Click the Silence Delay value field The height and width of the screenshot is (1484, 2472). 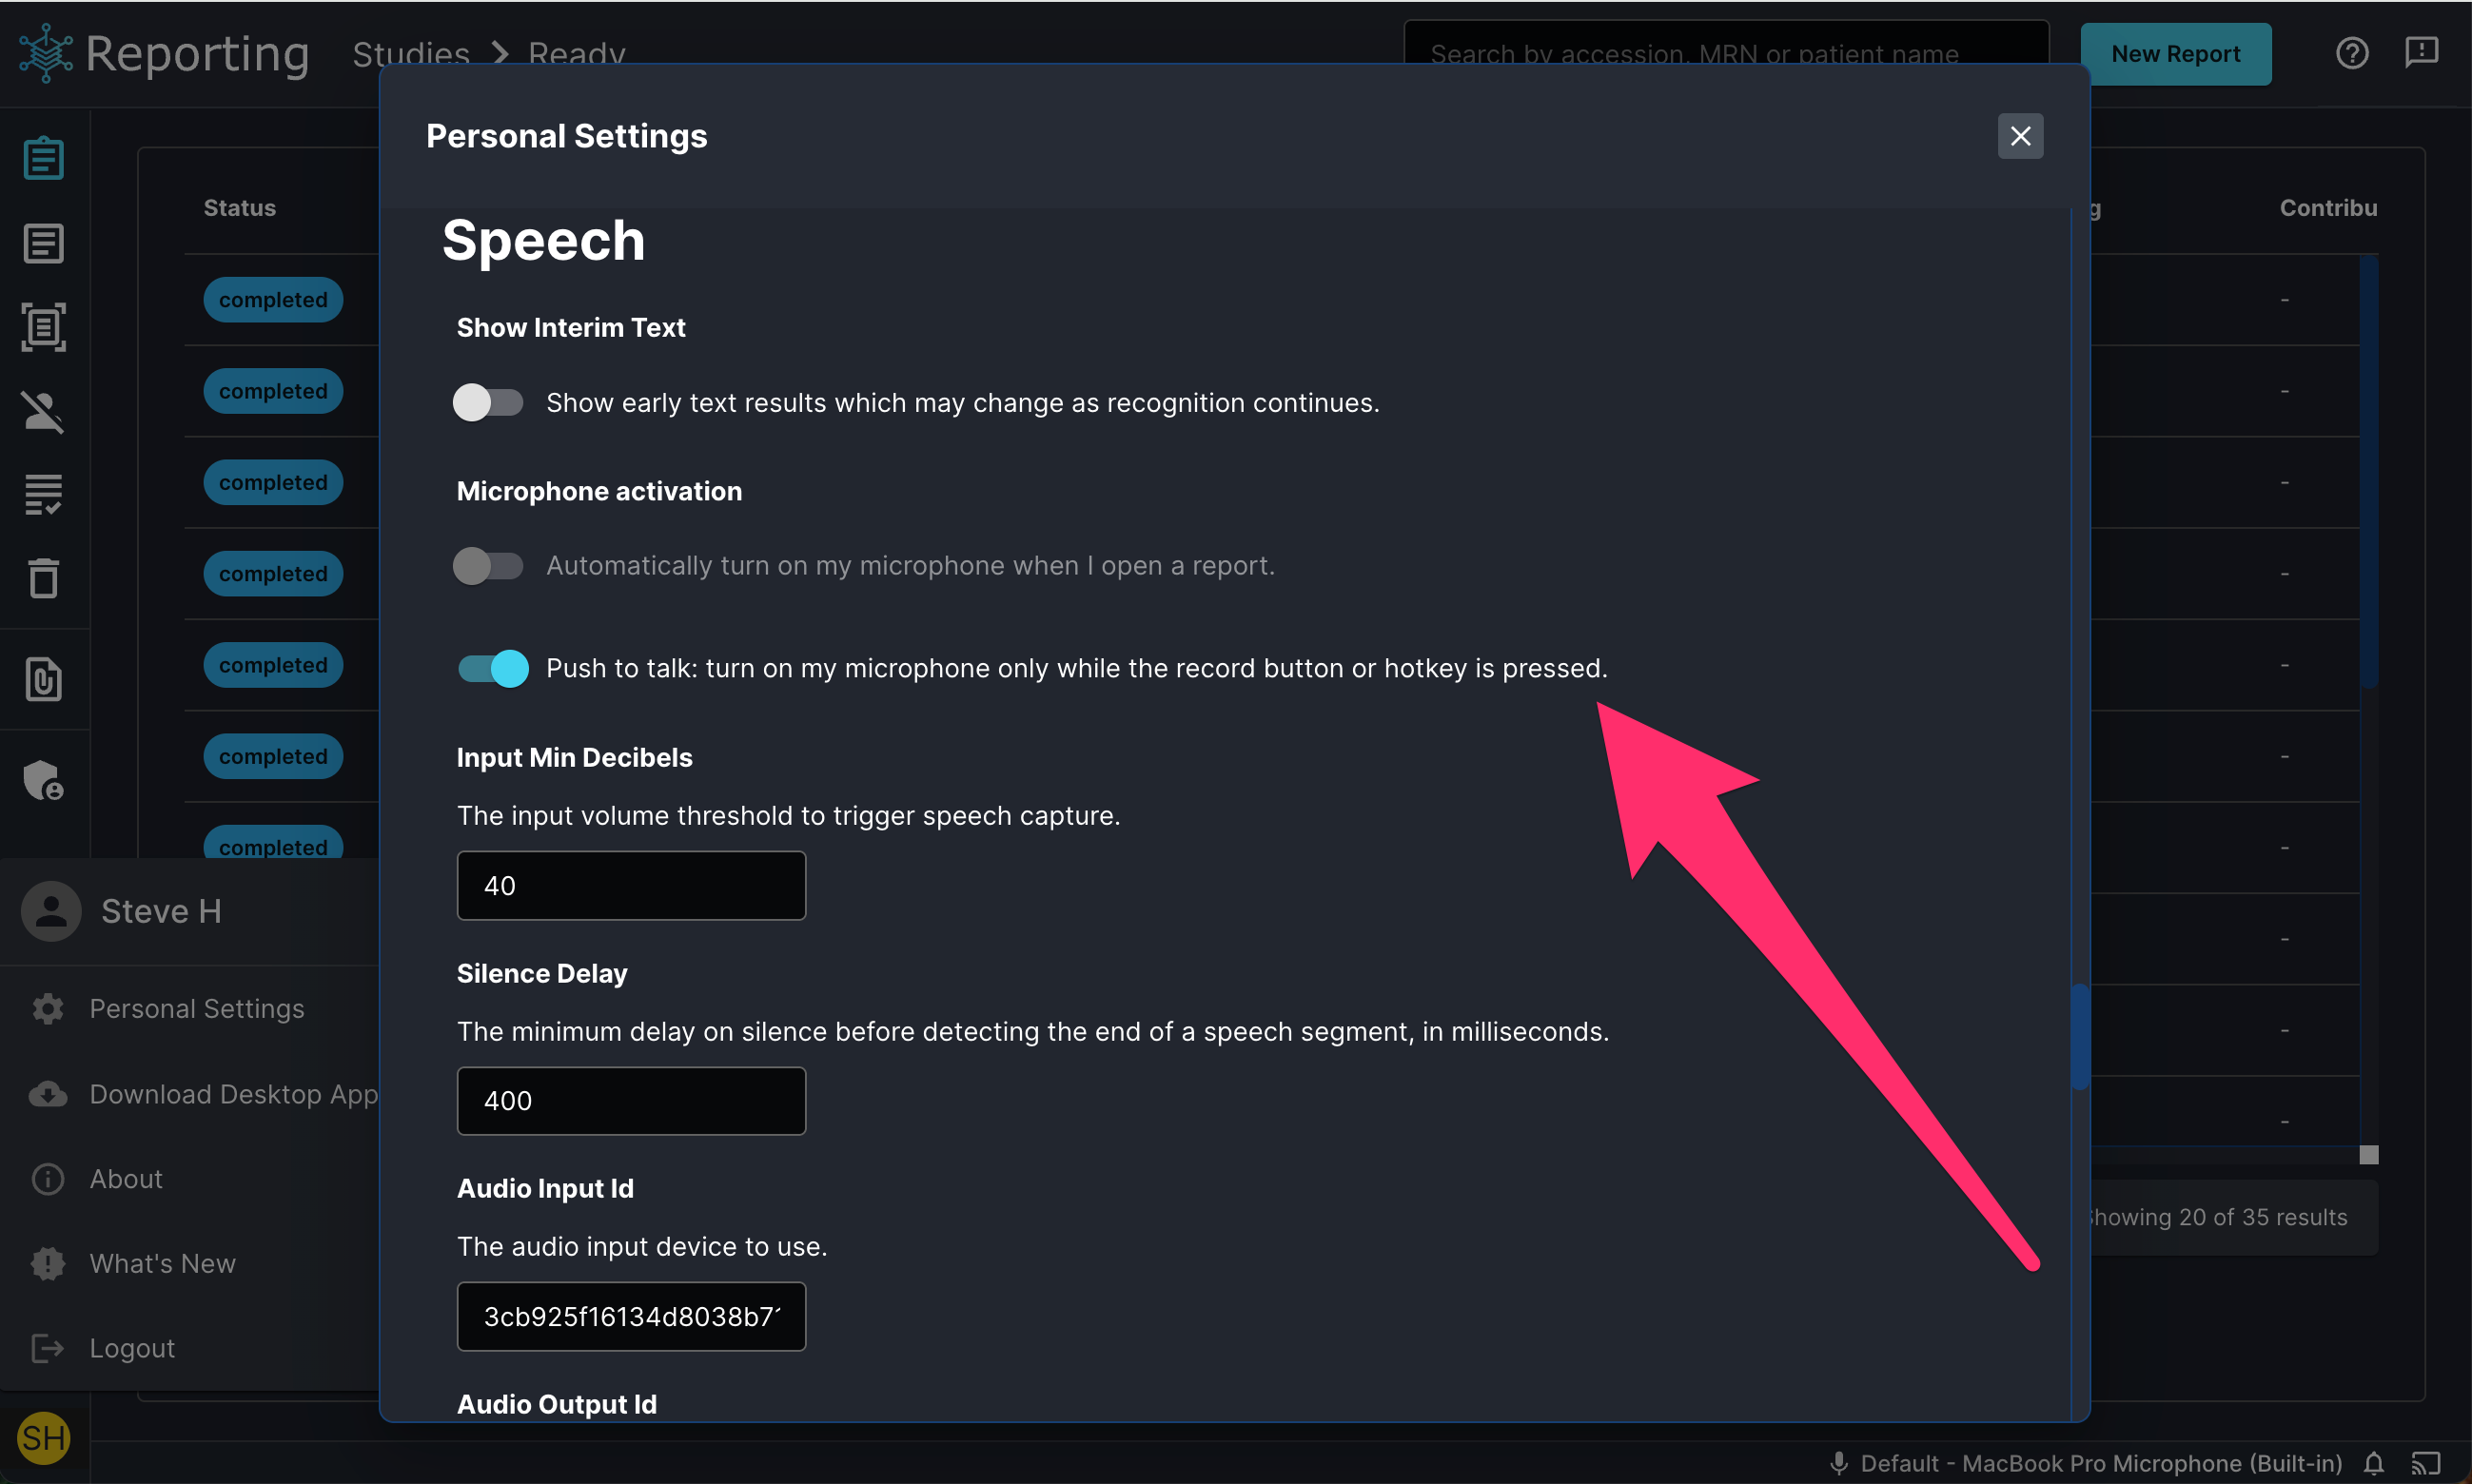631,1101
